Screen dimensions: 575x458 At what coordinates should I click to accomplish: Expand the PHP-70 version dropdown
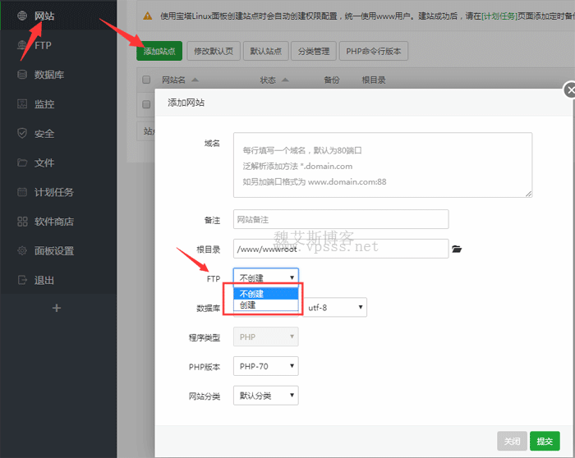pos(265,367)
